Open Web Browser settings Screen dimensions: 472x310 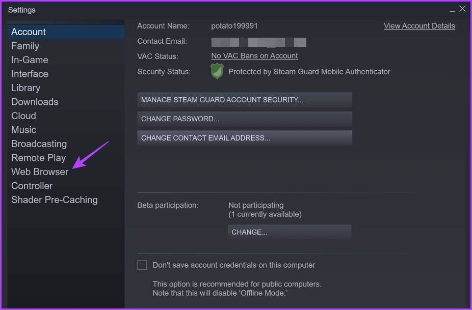click(40, 172)
